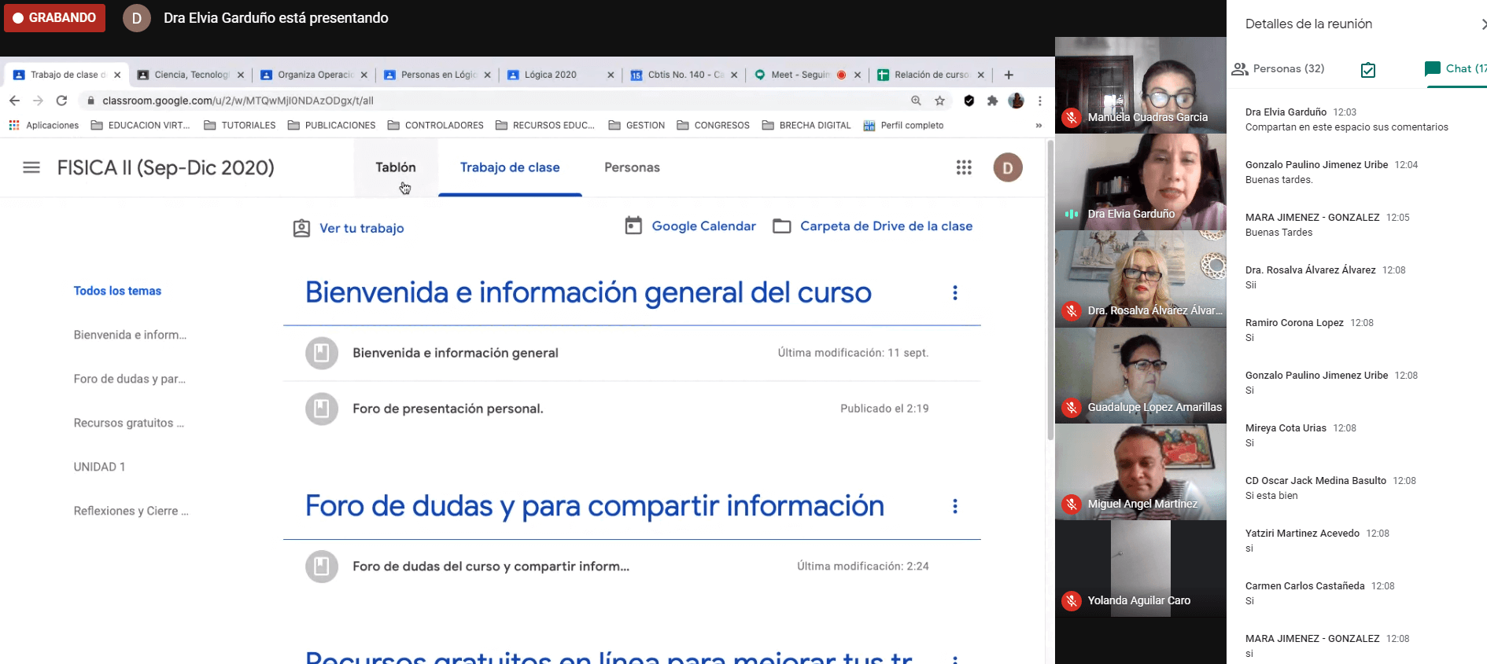The image size is (1487, 664).
Task: Open the BRECHA DIGITAL bookmarks folder
Action: coord(807,125)
